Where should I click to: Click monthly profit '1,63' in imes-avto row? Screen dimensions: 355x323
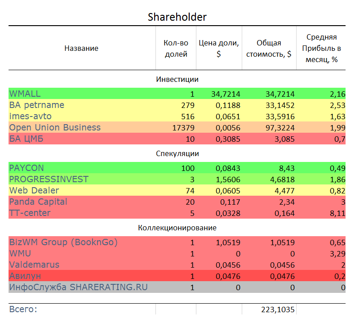(337, 117)
